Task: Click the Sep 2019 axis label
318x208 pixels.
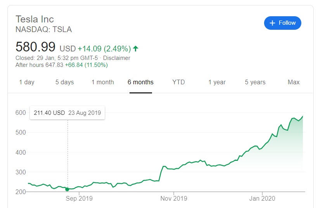Action: point(79,199)
